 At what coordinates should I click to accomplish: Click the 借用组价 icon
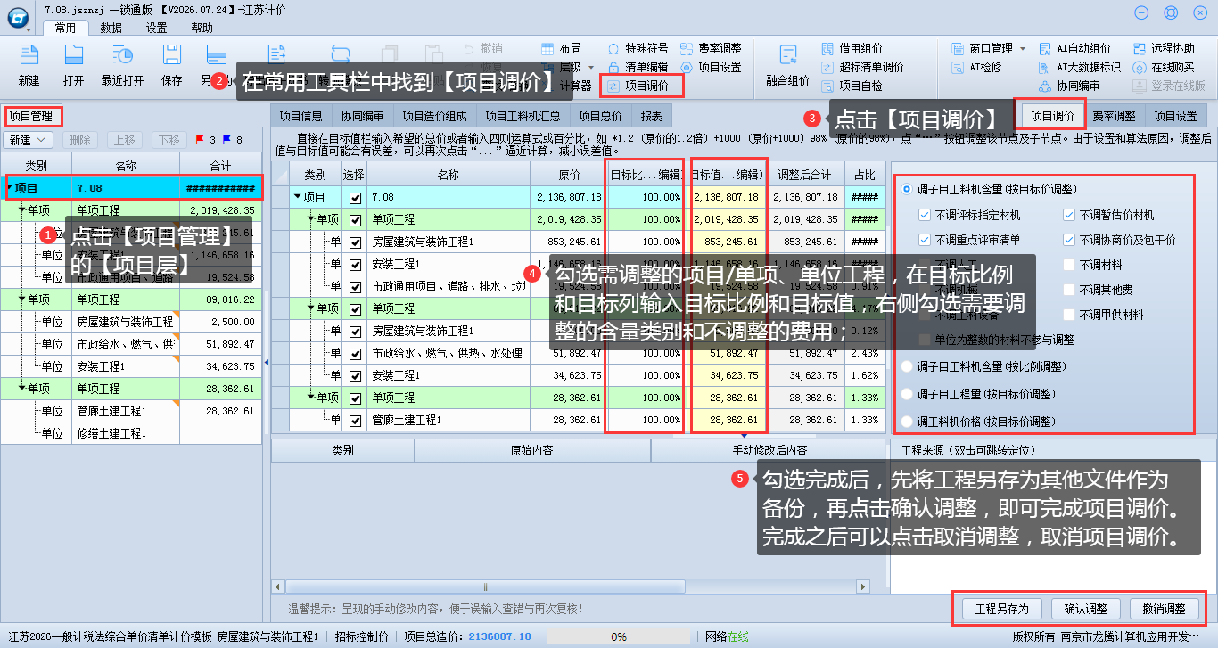click(828, 48)
